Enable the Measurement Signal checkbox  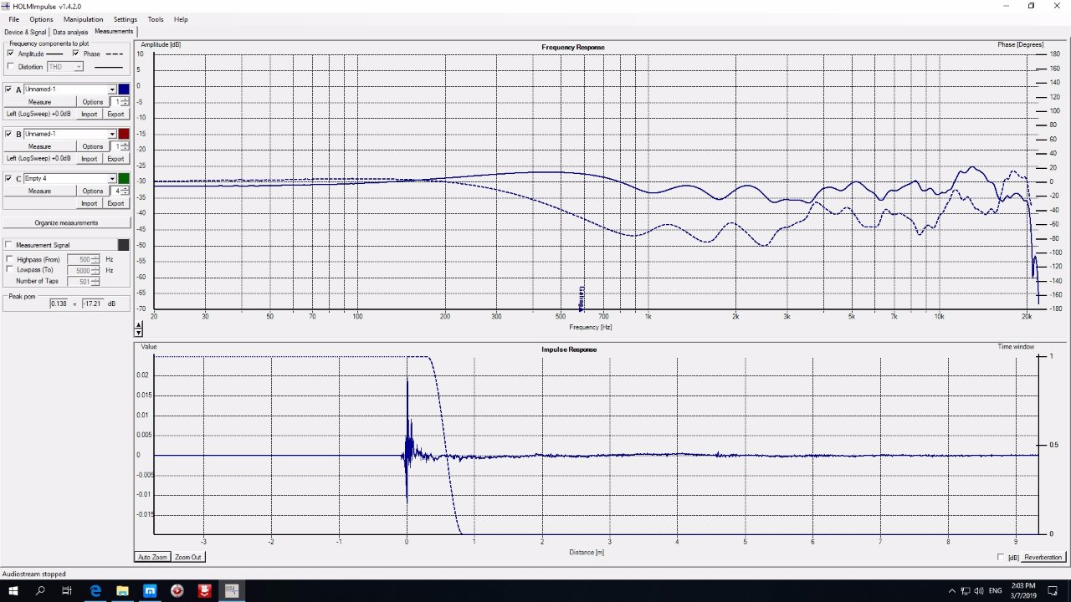pos(8,245)
